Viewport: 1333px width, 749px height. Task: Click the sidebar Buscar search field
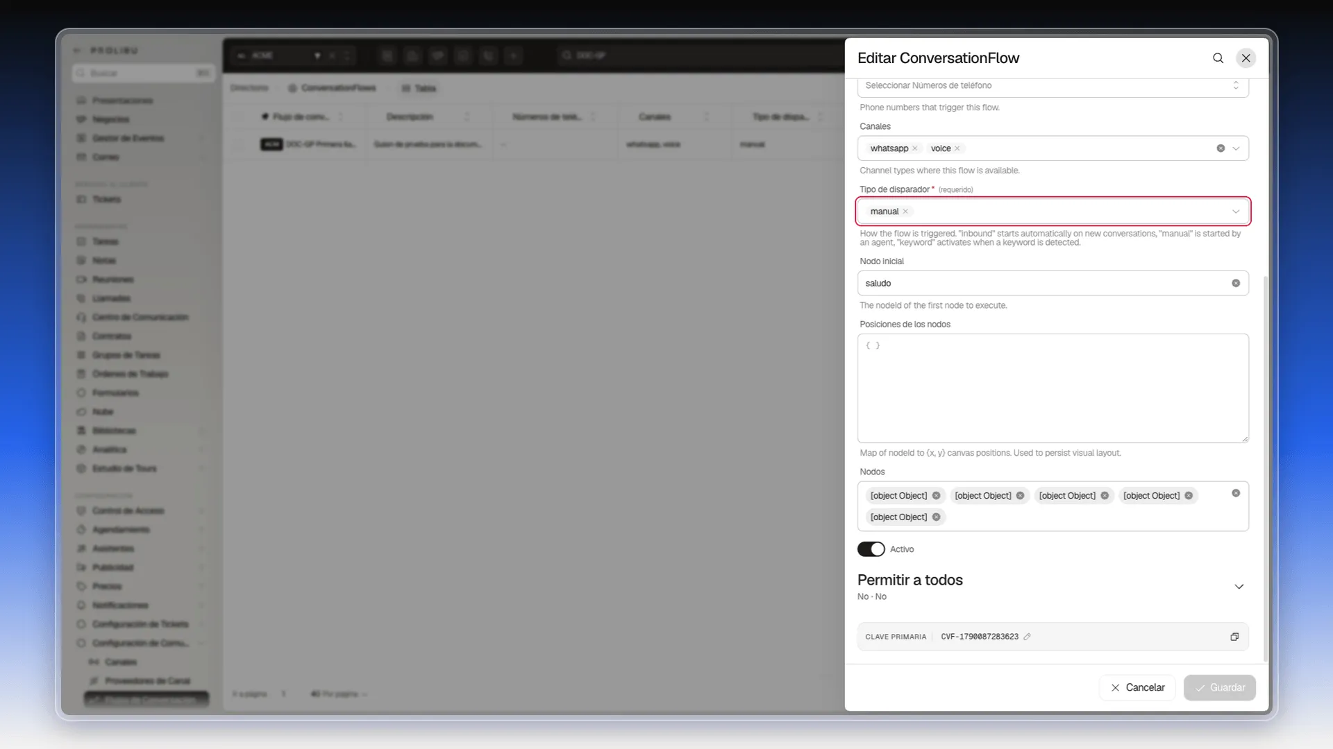click(142, 73)
